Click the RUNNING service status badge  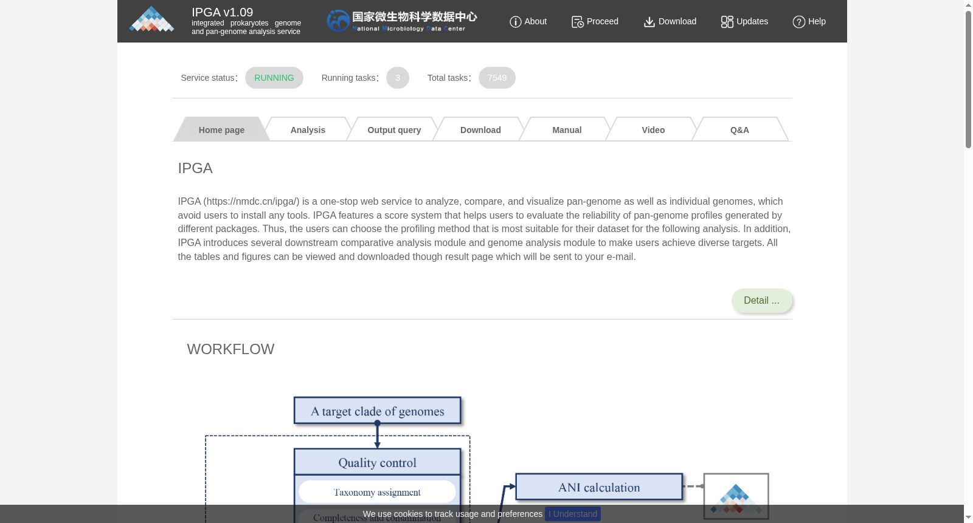(x=274, y=78)
